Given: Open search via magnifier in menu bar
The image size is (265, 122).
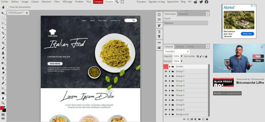Looking at the screenshot, I should (x=117, y=2).
